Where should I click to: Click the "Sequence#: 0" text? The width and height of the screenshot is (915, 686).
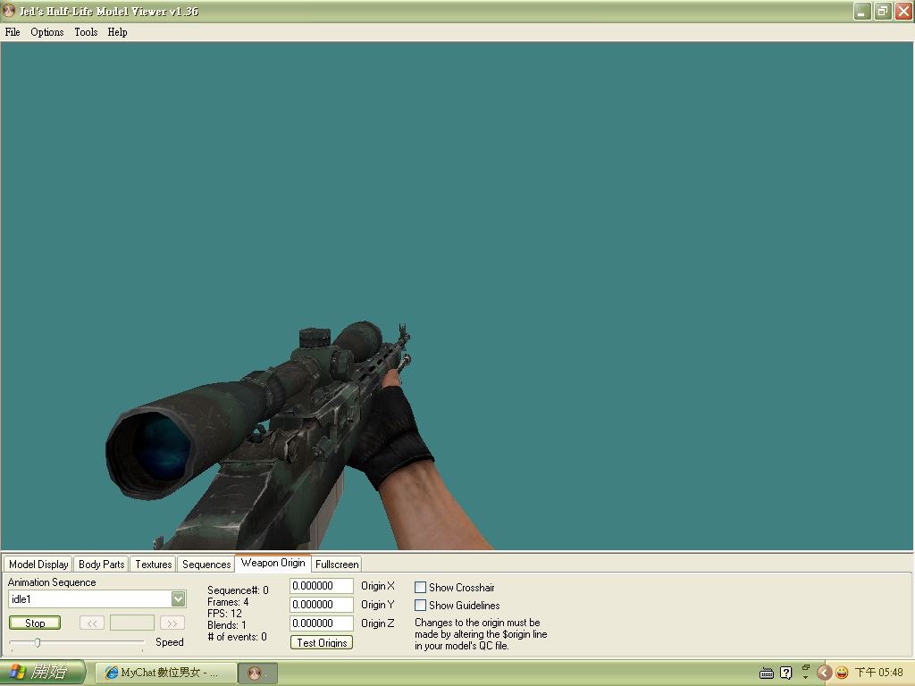tap(238, 590)
